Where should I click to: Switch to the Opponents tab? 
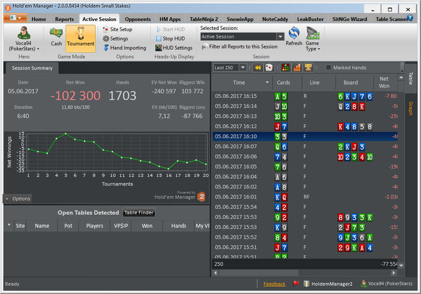click(138, 19)
